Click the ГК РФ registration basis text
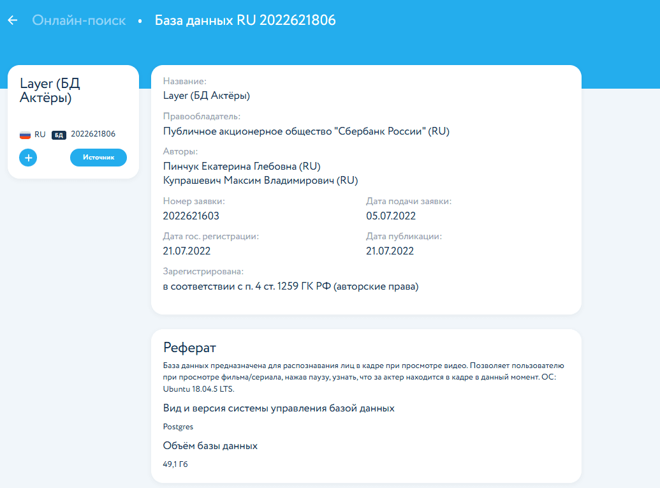Screen dimensions: 660x488 click(x=290, y=286)
